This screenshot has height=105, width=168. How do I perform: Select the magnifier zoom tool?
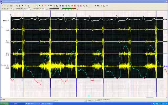(28, 6)
